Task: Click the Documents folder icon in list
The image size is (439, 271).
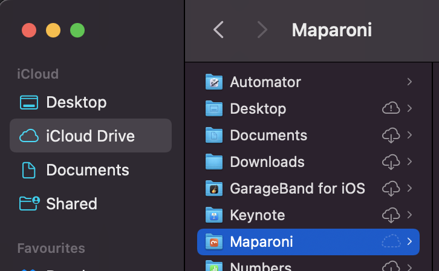Action: coord(214,135)
